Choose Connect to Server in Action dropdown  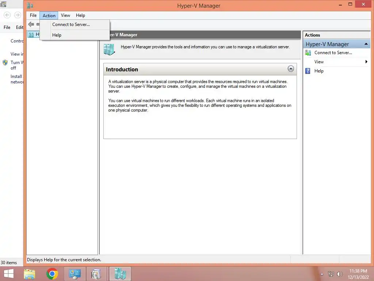click(75, 25)
